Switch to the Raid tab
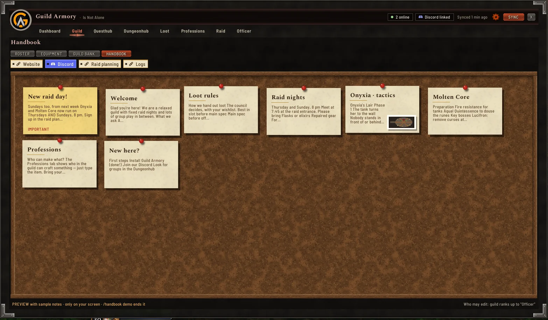 click(221, 31)
